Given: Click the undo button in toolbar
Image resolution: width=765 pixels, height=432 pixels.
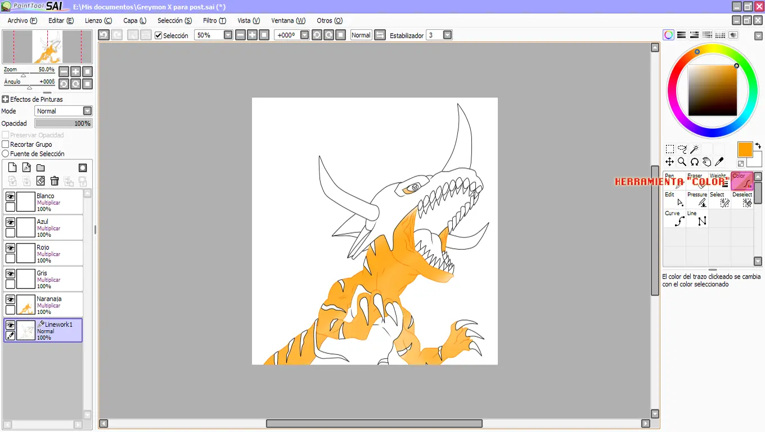Looking at the screenshot, I should pyautogui.click(x=103, y=35).
